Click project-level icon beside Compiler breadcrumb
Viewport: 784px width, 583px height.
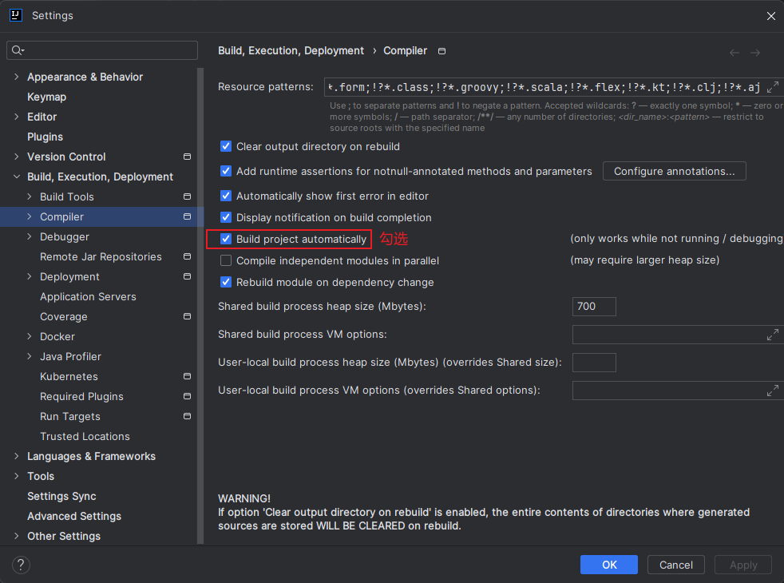(x=442, y=51)
